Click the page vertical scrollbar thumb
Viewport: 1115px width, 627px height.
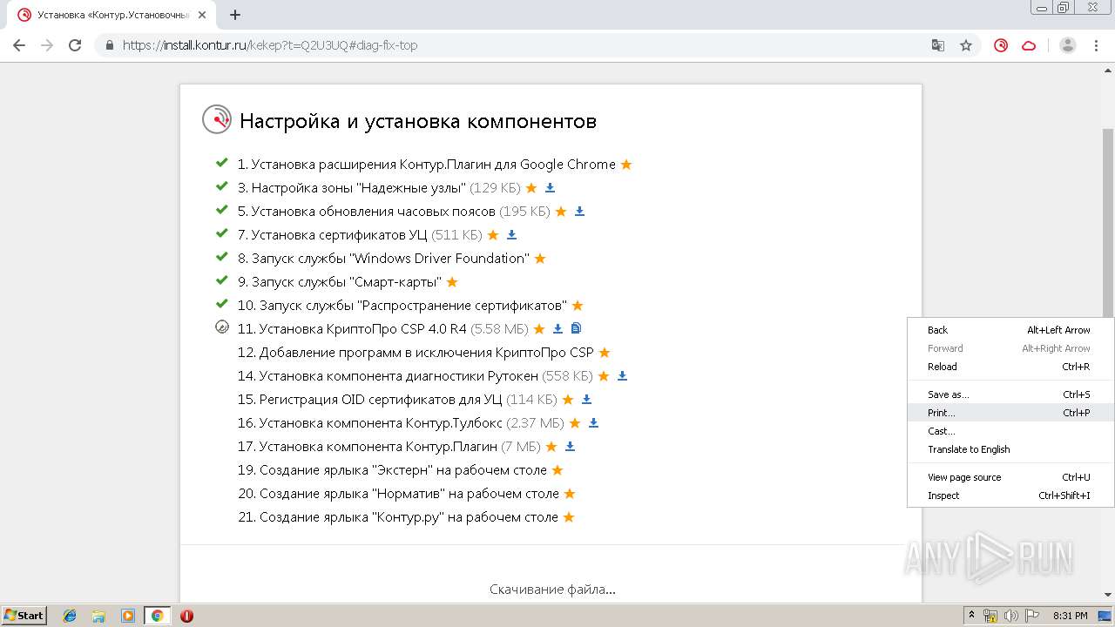[x=1108, y=225]
